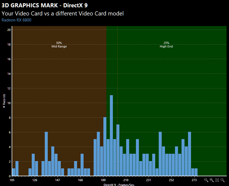
Task: Click the zoom in magnifier icon
Action: tap(212, 180)
